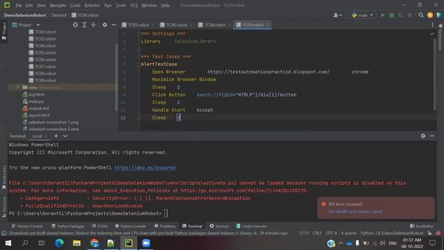The height and width of the screenshot is (250, 444).
Task: Open the Navigate menu
Action: tap(58, 5)
